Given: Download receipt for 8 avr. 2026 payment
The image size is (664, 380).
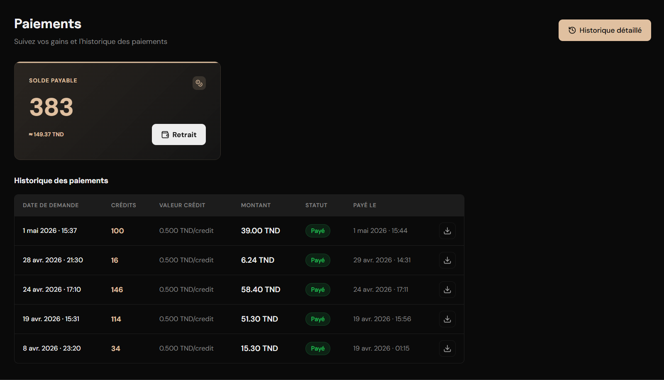Looking at the screenshot, I should pyautogui.click(x=447, y=349).
